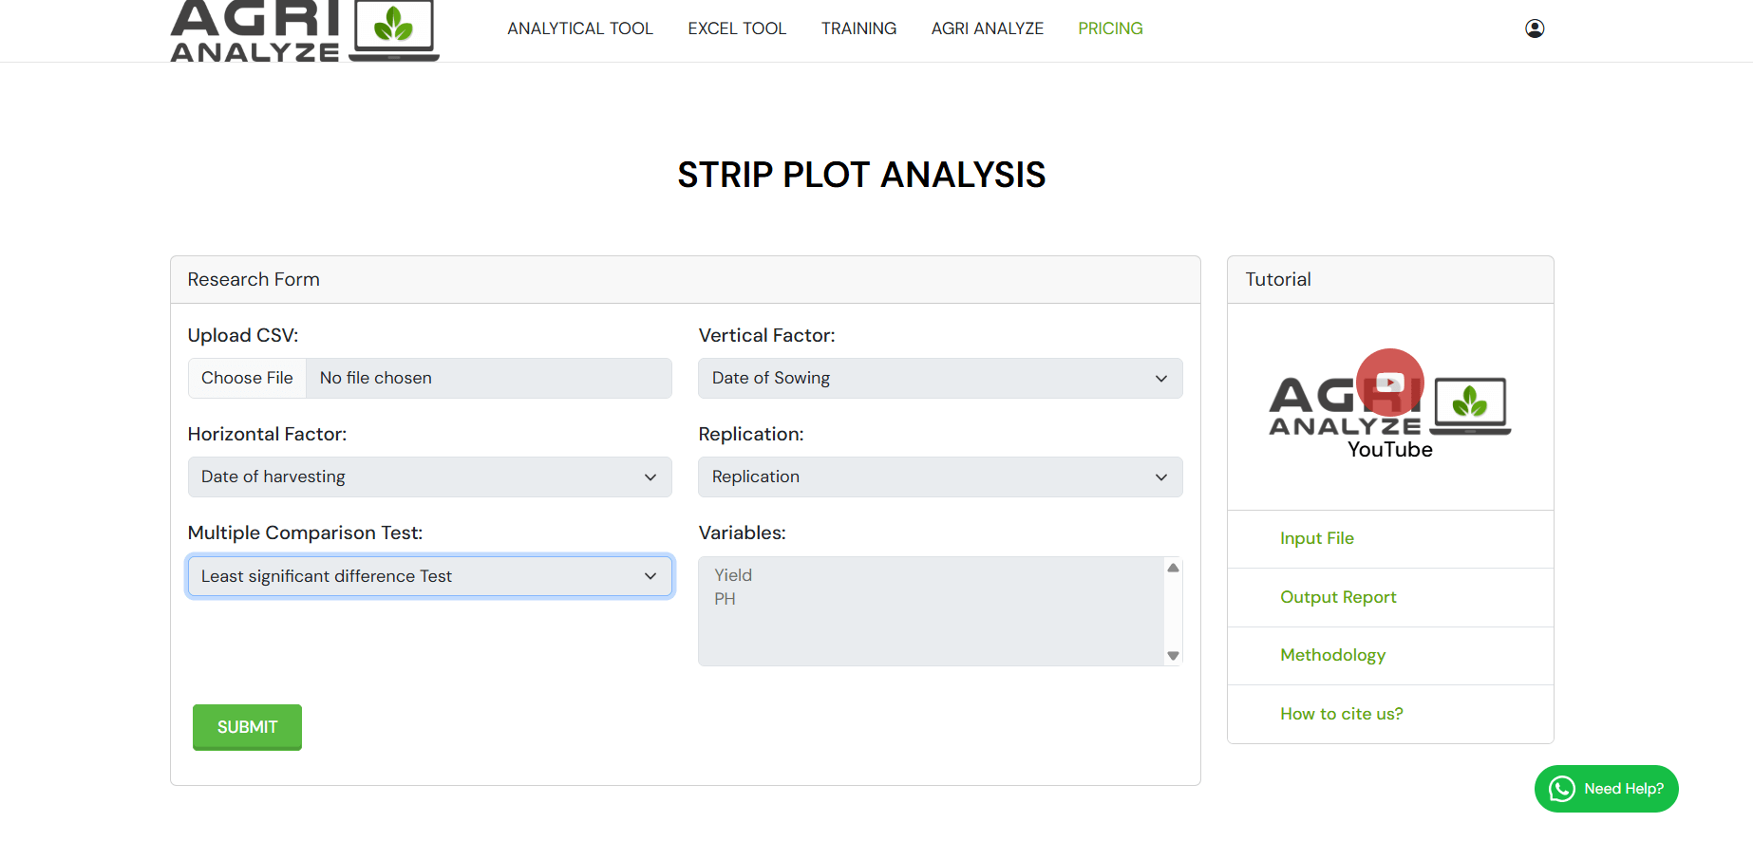Viewport: 1753px width, 860px height.
Task: View the Output Report link
Action: coord(1338,597)
